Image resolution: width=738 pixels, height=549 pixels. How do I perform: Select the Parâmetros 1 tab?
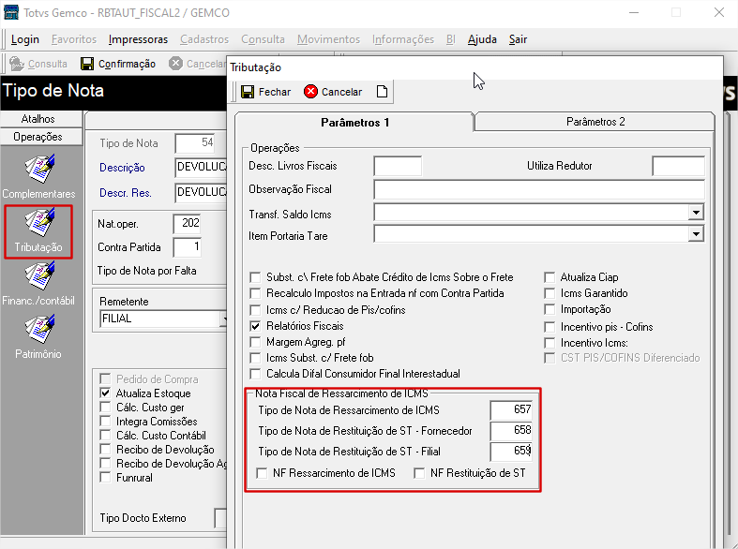coord(354,122)
